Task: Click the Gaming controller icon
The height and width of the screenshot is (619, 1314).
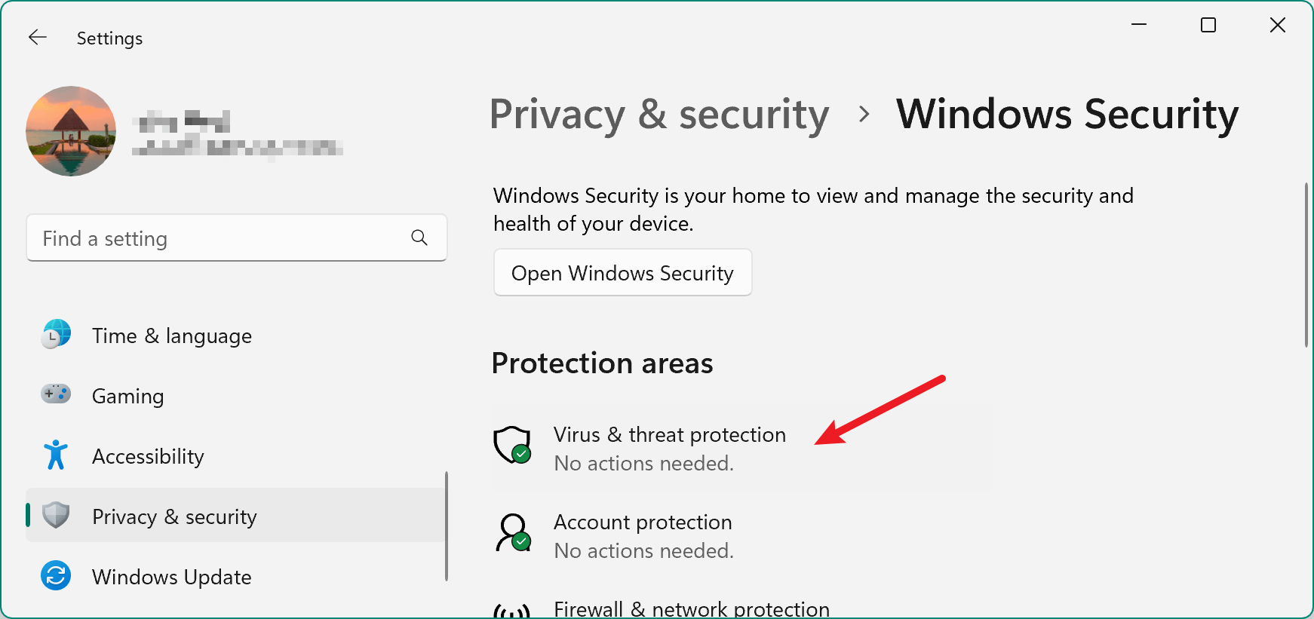Action: [x=56, y=394]
